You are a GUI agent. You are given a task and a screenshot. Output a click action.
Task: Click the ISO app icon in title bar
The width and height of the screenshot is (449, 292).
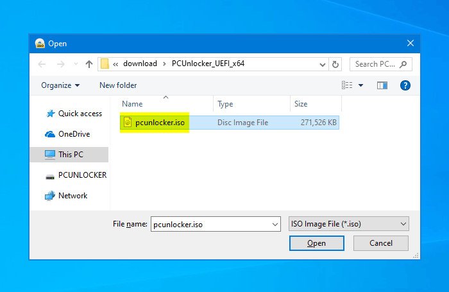point(40,44)
